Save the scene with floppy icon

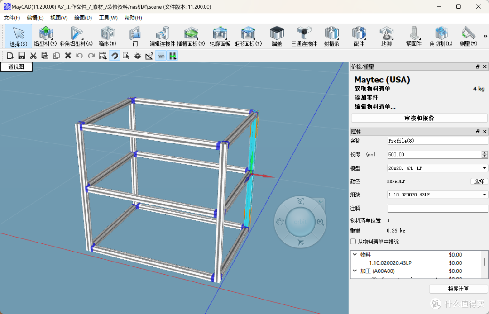coord(22,56)
